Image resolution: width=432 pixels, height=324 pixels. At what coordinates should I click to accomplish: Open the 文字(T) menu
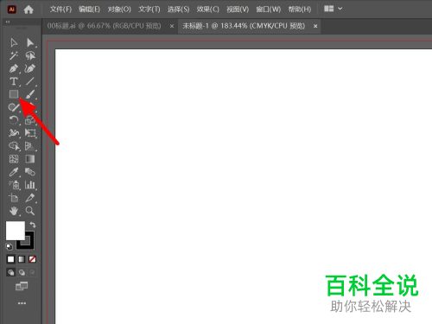(x=149, y=10)
